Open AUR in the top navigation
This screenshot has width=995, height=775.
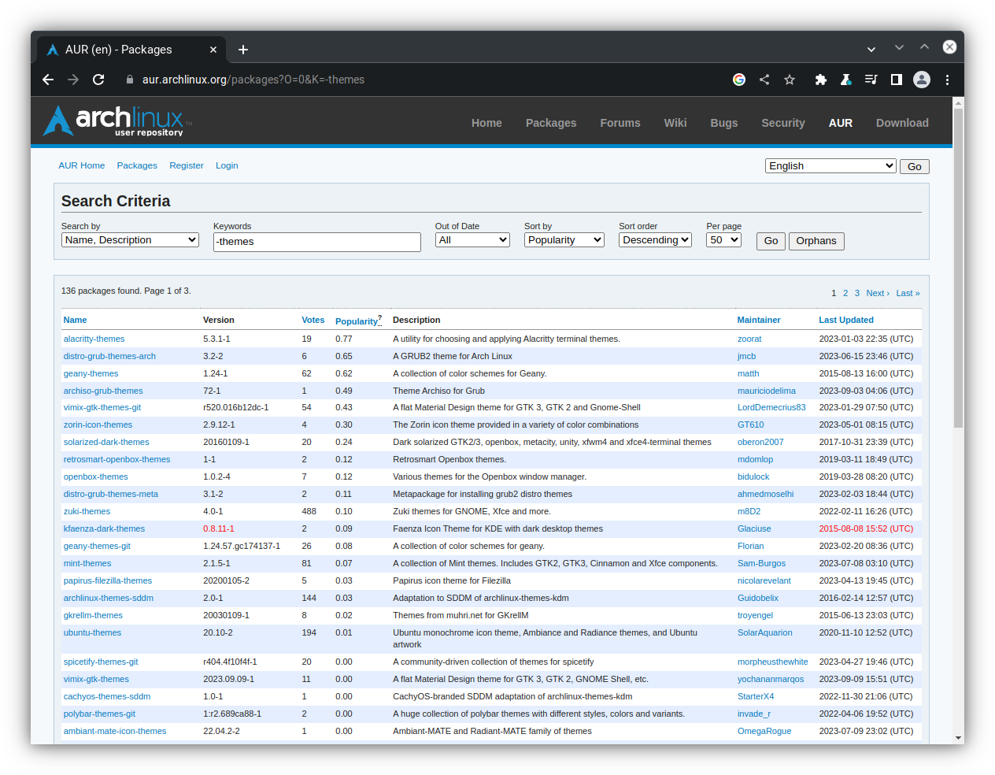point(841,123)
